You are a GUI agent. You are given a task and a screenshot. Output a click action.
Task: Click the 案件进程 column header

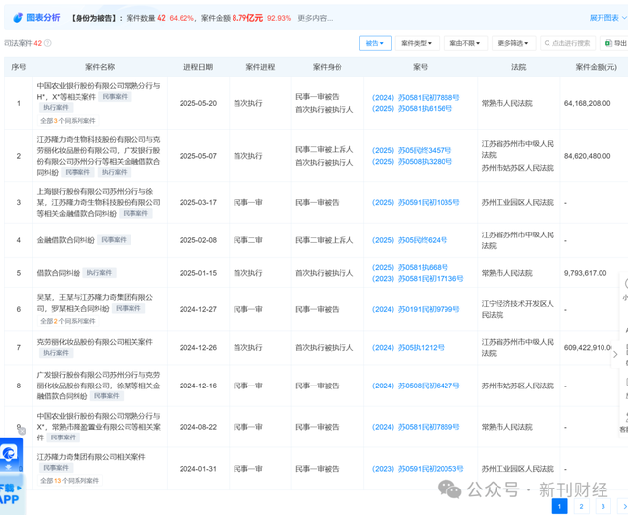(260, 67)
